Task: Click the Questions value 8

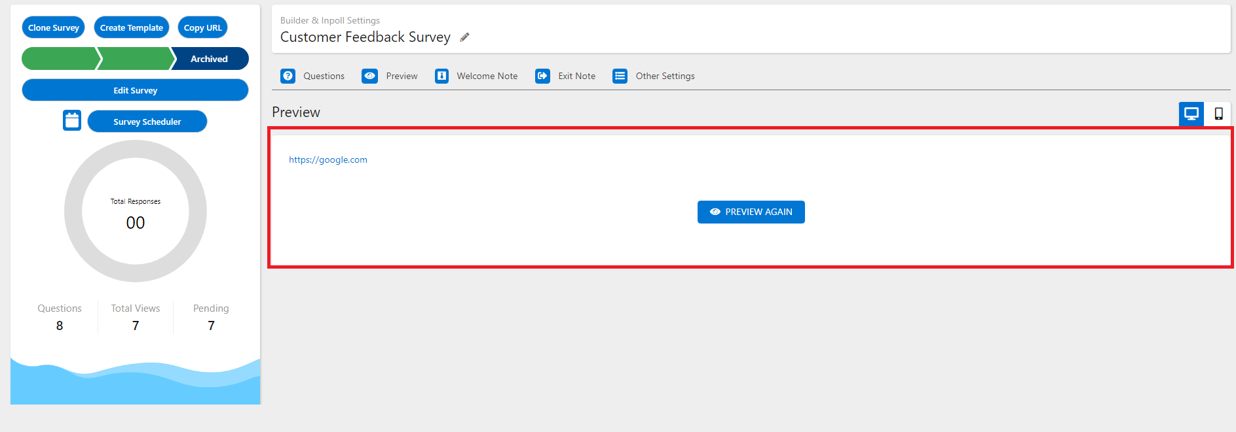Action: 60,325
